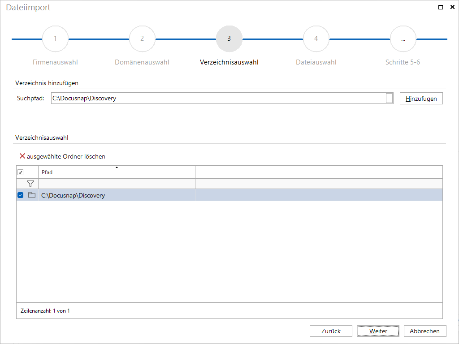
Task: Cancel the import with Abbrechen
Action: 424,331
